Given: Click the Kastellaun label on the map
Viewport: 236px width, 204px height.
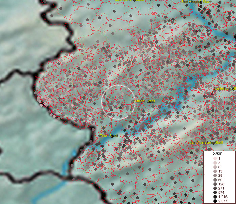Looking at the screenshot, I should pos(225,88).
